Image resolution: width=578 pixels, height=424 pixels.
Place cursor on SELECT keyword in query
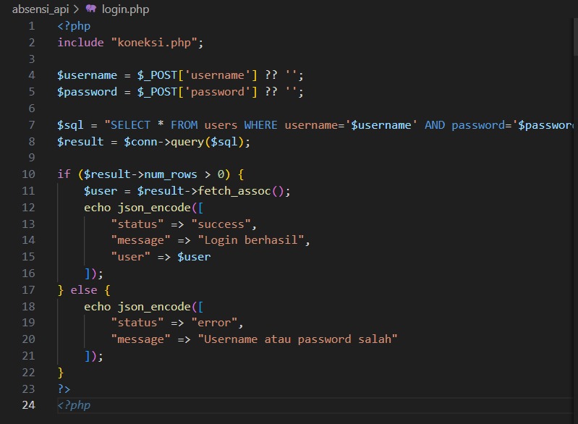(x=130, y=125)
